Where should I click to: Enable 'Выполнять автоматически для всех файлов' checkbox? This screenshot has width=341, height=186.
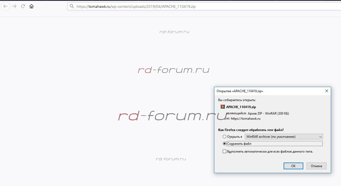[x=225, y=151]
